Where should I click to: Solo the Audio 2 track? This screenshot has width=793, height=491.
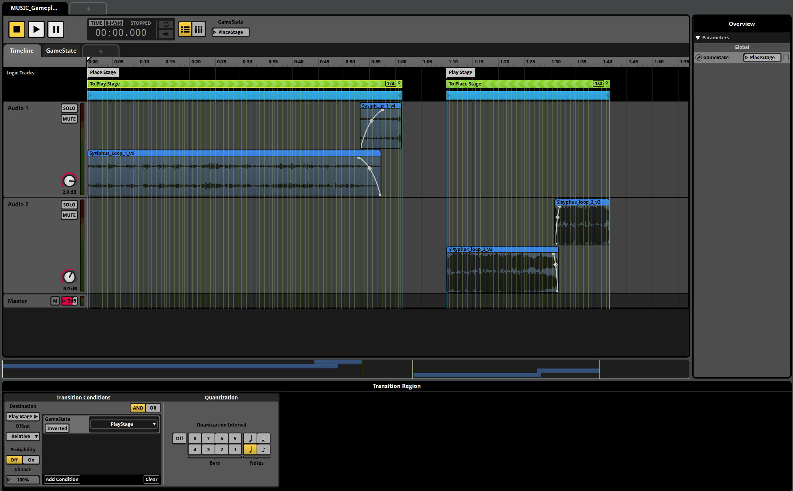[x=69, y=205]
